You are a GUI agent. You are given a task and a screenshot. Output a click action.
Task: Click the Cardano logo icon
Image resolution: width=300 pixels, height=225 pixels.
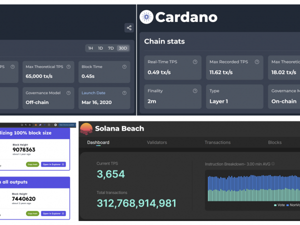coord(146,17)
